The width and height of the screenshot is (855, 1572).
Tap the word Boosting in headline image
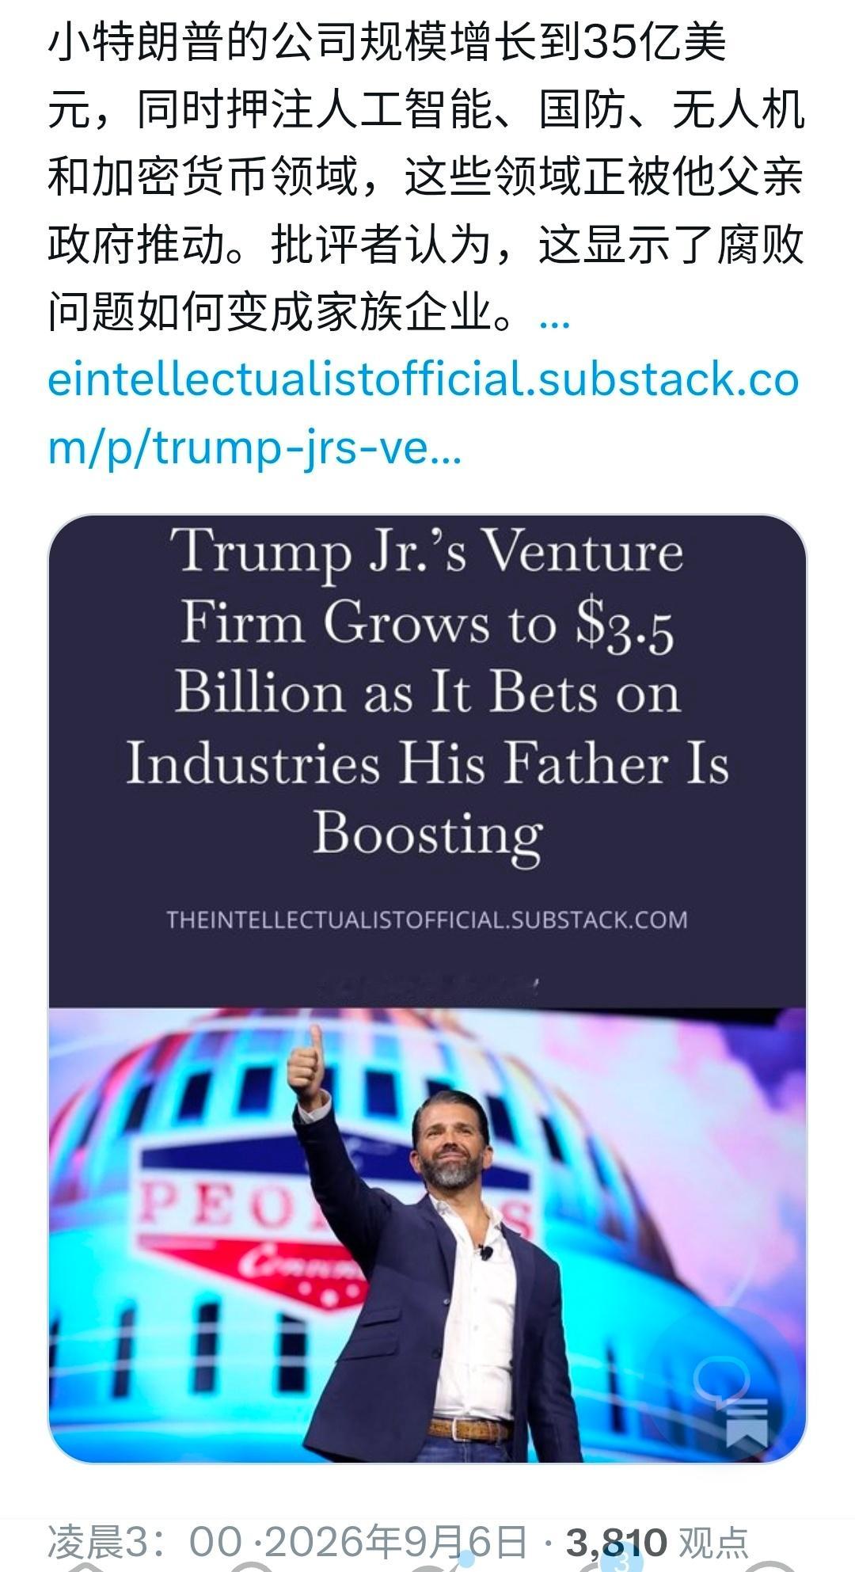pyautogui.click(x=427, y=835)
